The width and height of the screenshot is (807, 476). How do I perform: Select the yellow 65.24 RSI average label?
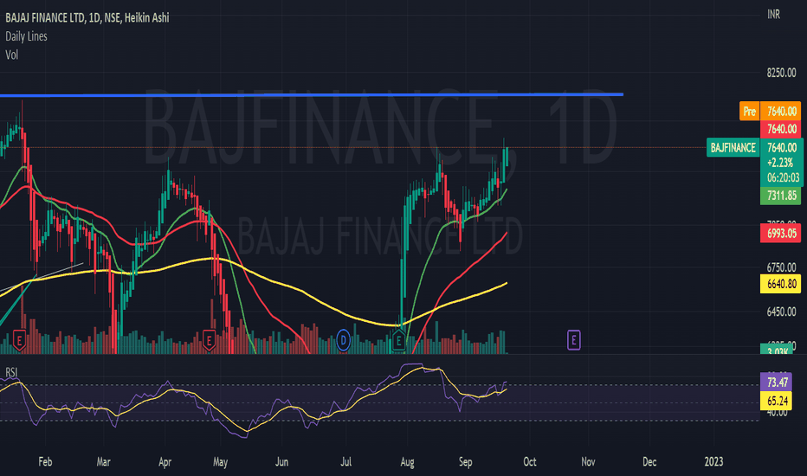(x=778, y=401)
